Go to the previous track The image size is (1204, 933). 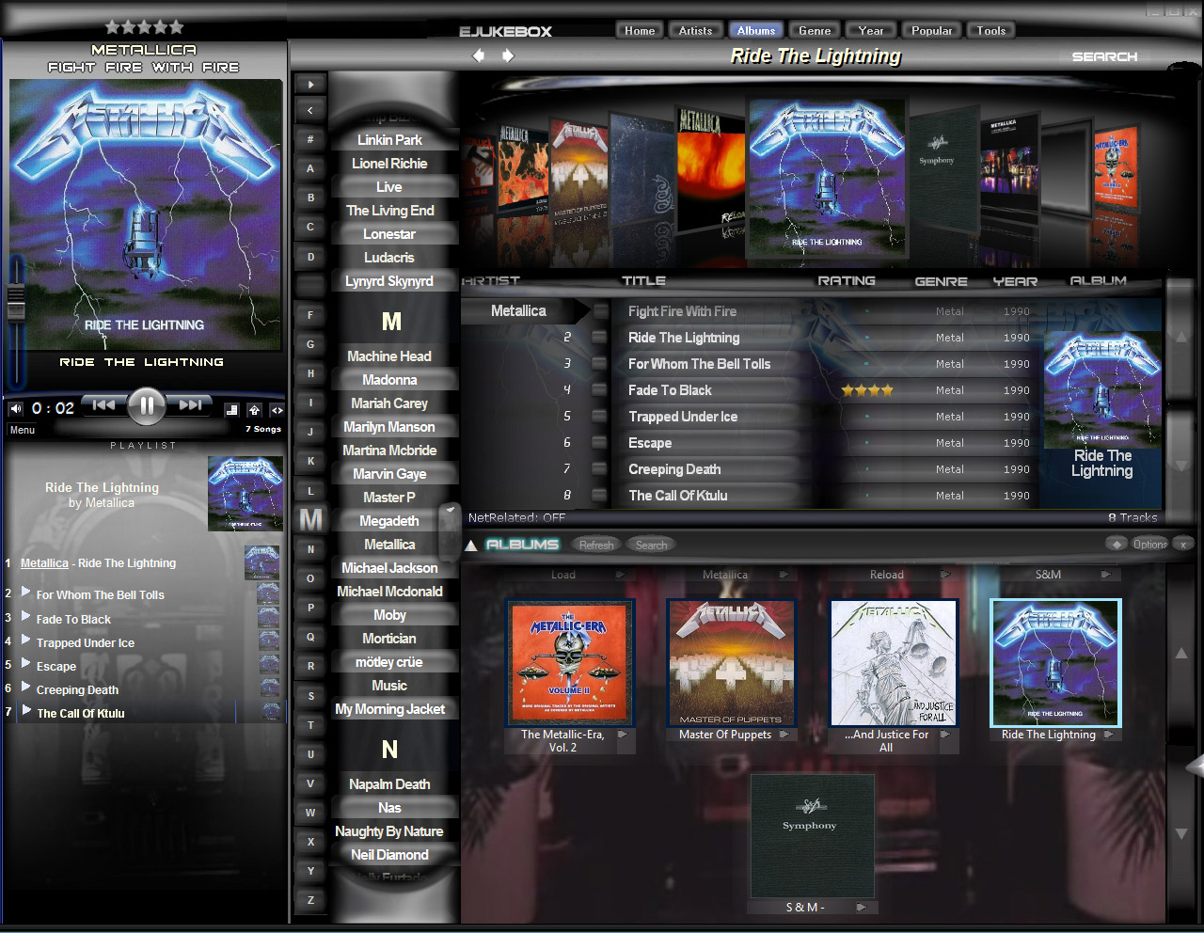(103, 405)
